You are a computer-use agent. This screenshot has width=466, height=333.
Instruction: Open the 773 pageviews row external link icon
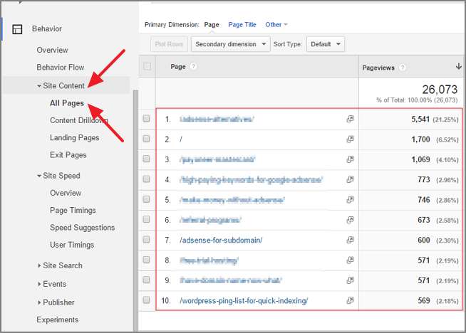click(x=350, y=179)
